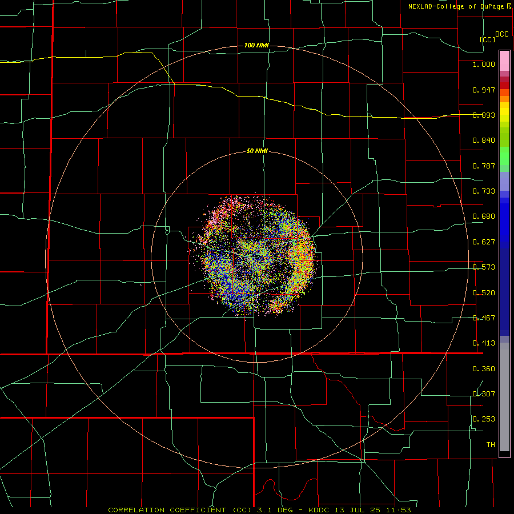Screen dimensions: 514x514
Task: Click the 0.413 scale value
Action: [x=484, y=343]
